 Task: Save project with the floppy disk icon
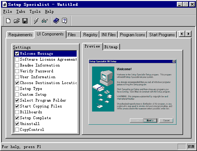(25, 21)
